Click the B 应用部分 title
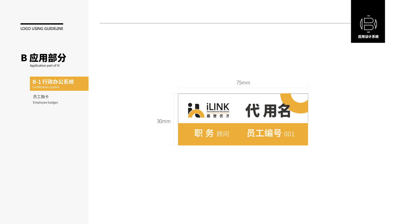Screen dimensions: 399x224 pyautogui.click(x=44, y=58)
